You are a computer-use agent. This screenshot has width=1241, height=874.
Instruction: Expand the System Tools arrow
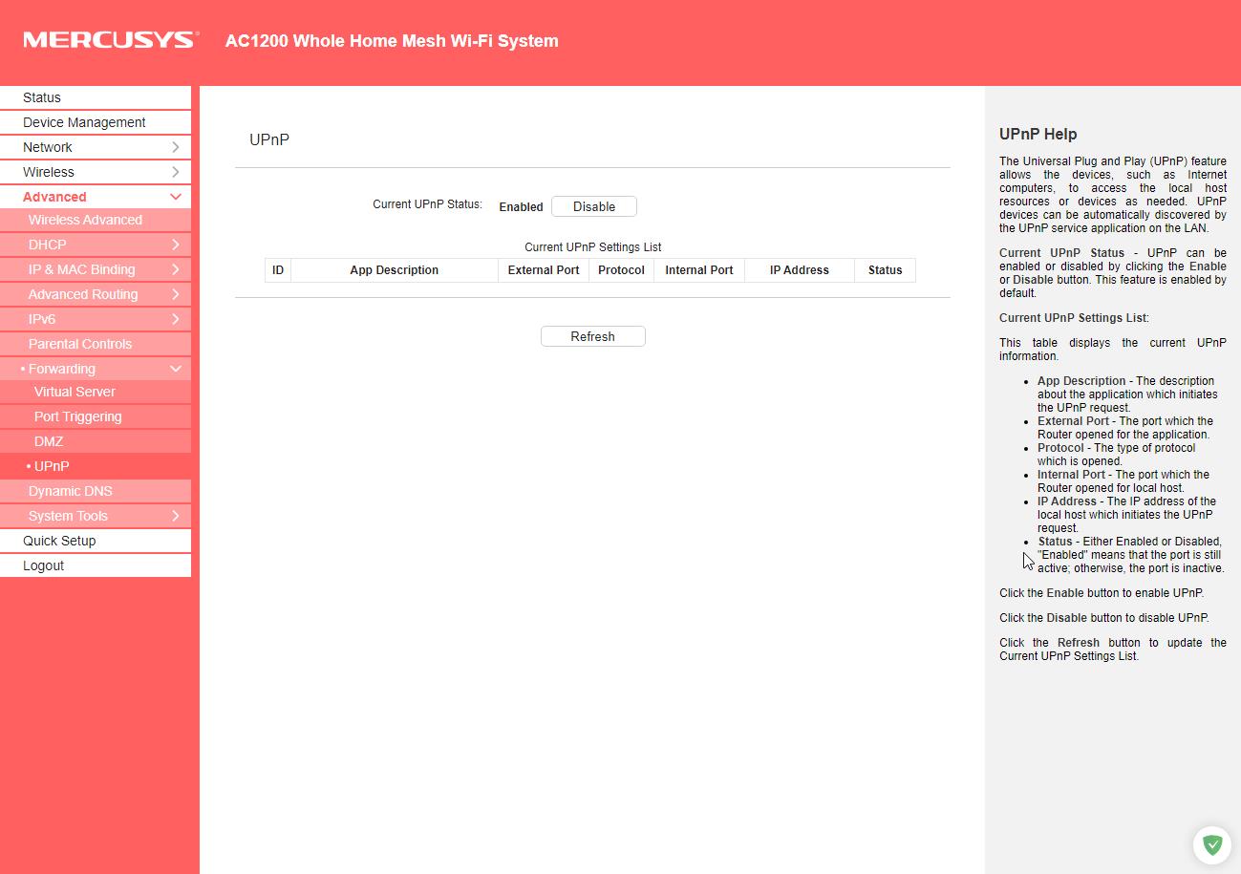click(x=176, y=516)
